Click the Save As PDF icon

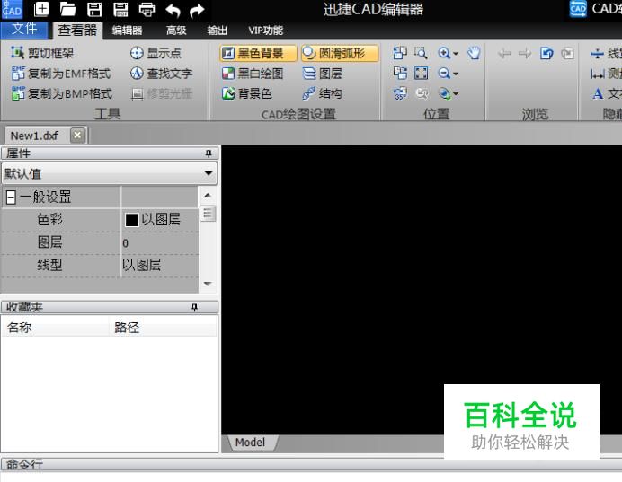click(120, 9)
